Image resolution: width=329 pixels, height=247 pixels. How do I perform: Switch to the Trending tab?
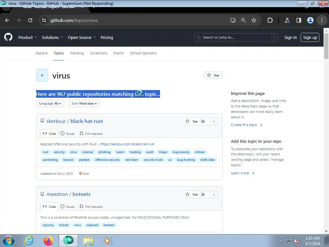tap(77, 53)
